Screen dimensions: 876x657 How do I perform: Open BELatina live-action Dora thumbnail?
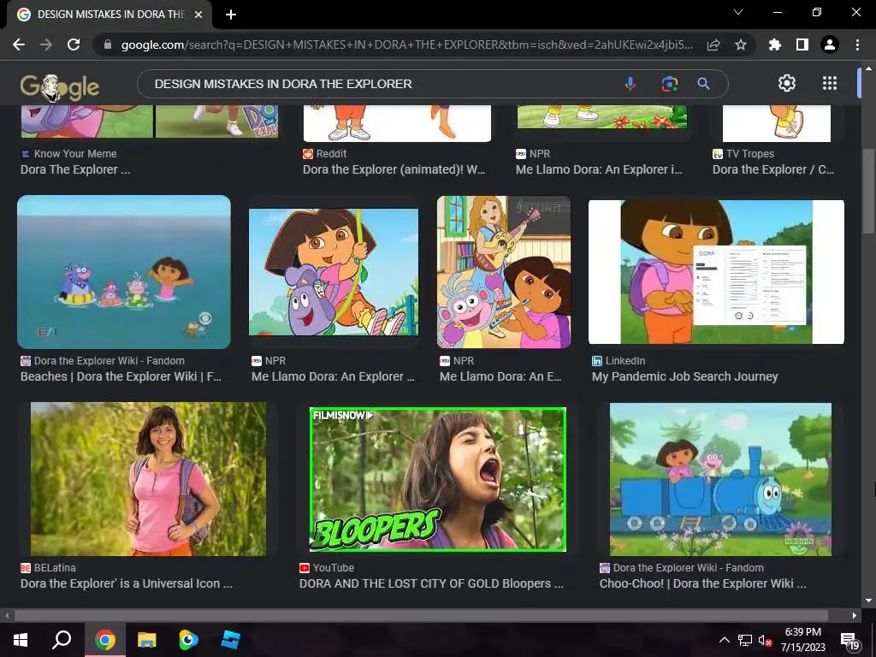click(148, 479)
